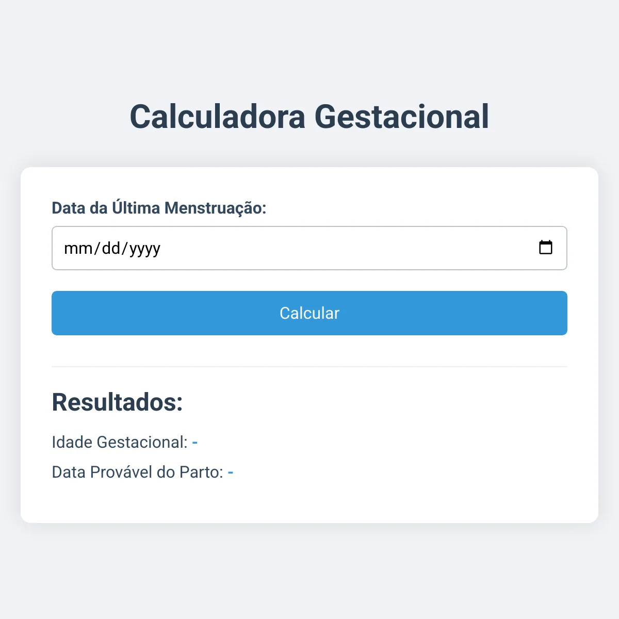Click the Idade Gestacional dash value
This screenshot has width=619, height=619.
coord(195,443)
